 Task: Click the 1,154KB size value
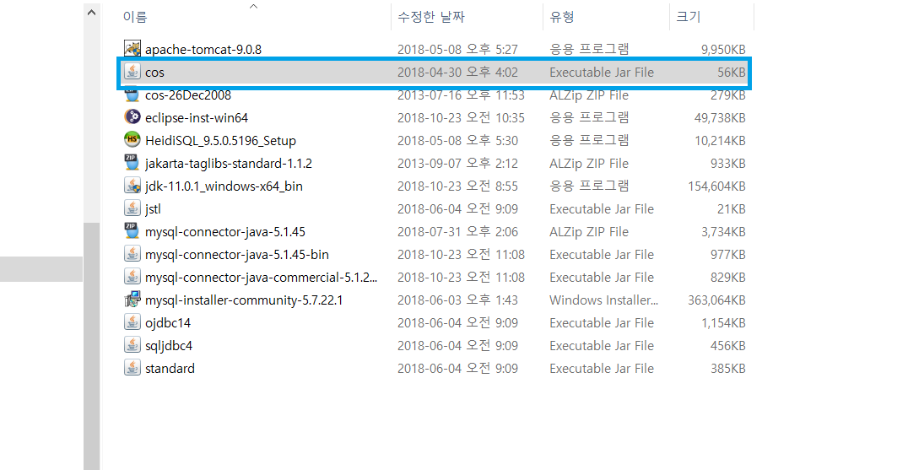[x=723, y=322]
